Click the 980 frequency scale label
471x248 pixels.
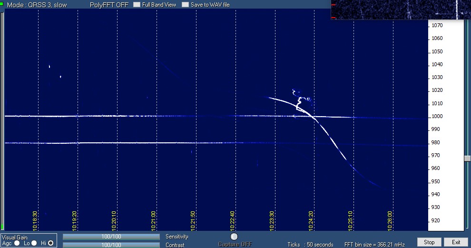tap(435, 142)
